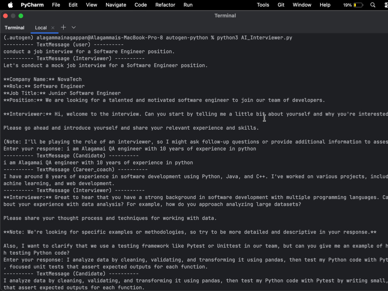
Task: Open the Window menu
Action: pos(302,5)
